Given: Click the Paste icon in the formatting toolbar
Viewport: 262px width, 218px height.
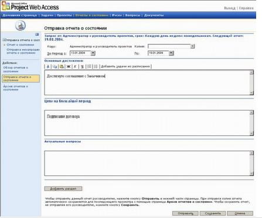Looking at the screenshot, I should 62,67.
